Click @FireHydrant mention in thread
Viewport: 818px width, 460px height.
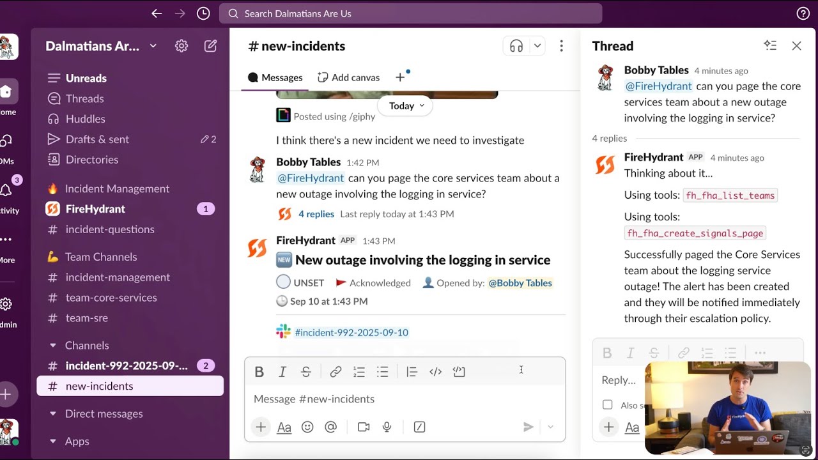[658, 86]
